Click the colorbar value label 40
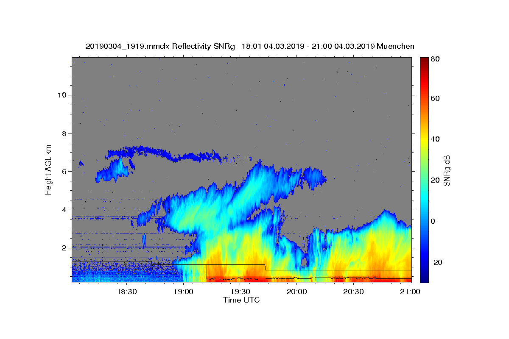The width and height of the screenshot is (509, 339). tap(435, 139)
